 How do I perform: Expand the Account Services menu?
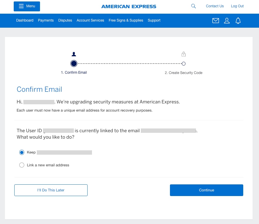(90, 20)
